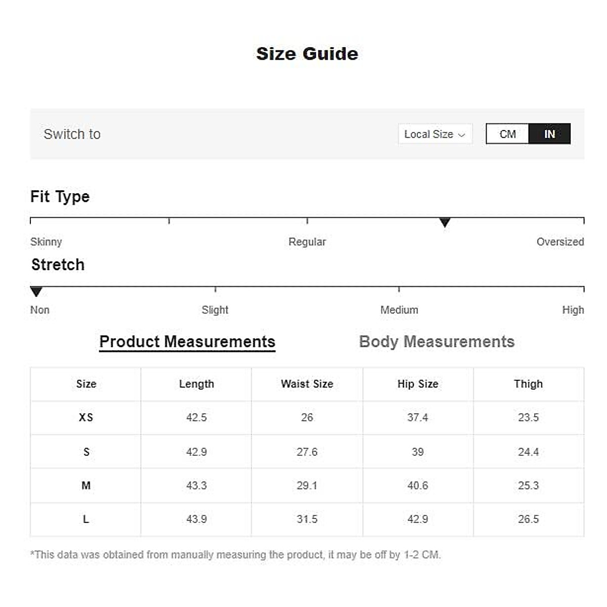Click the Stretch slider marker at Non
Viewport: 607px width, 607px height.
pos(36,291)
